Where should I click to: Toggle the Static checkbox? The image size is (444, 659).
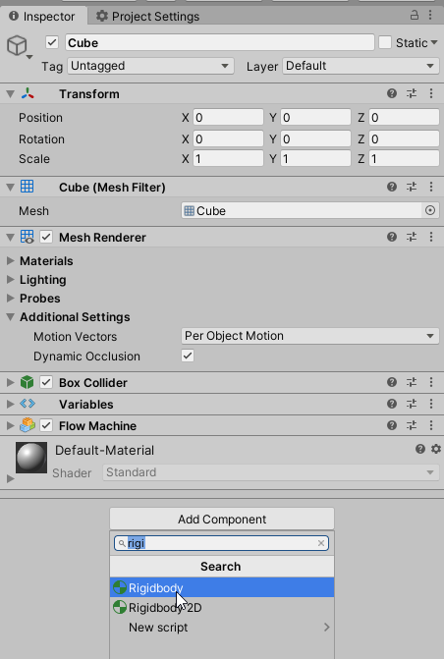[385, 42]
